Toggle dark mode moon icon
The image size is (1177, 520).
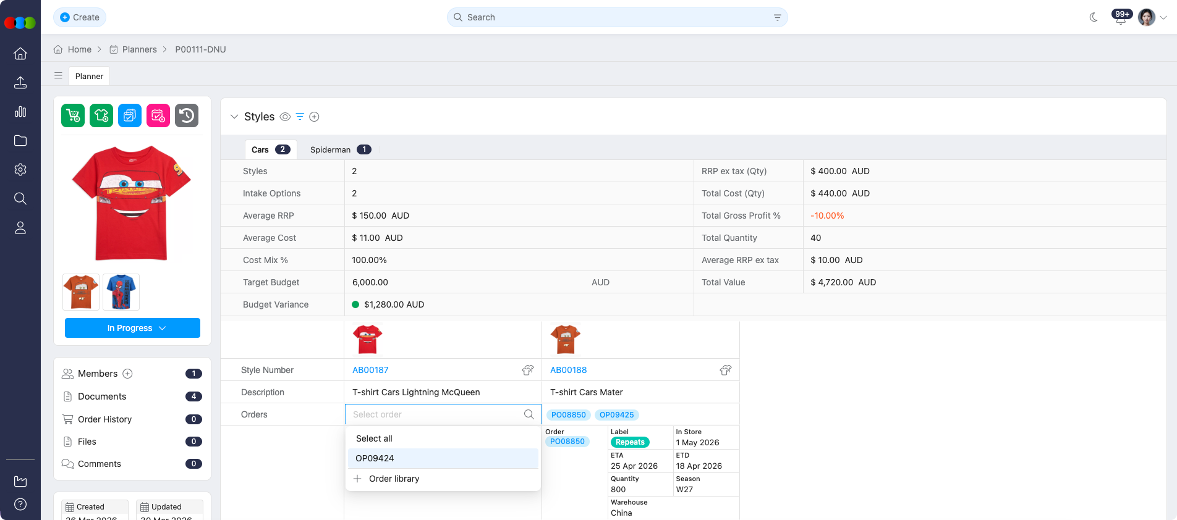click(x=1094, y=17)
